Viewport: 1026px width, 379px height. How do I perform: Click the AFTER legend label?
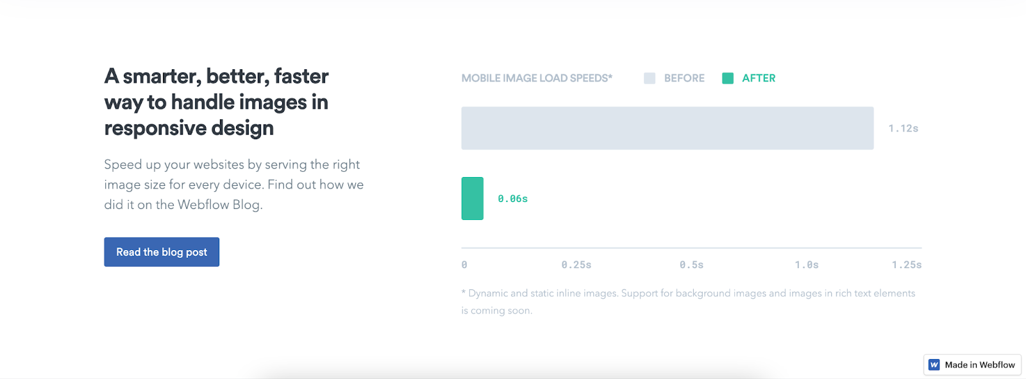tap(759, 78)
